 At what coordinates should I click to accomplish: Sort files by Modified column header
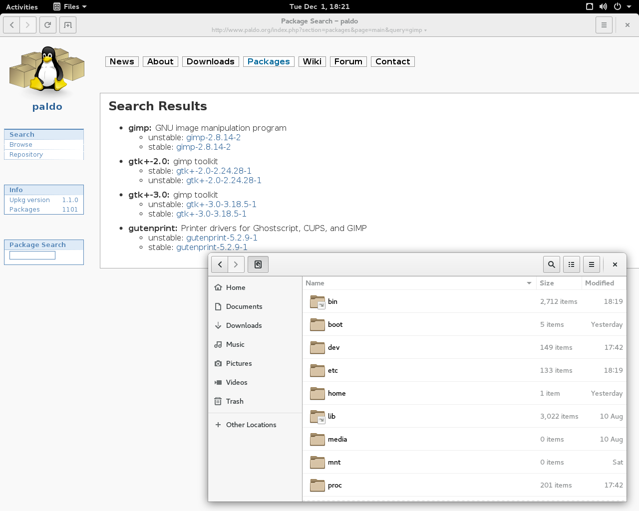[604, 283]
